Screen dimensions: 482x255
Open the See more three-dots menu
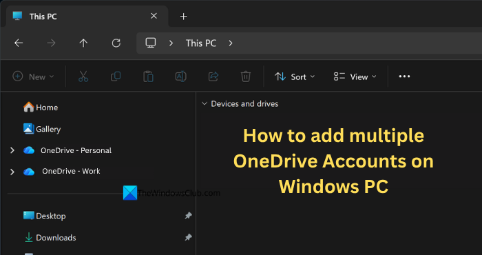(x=404, y=76)
